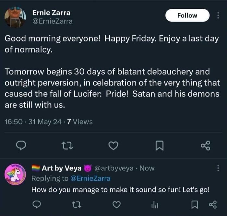Open the Art by Veya display name

(x=62, y=168)
